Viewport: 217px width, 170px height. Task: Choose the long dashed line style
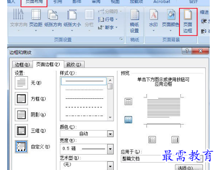(84, 107)
